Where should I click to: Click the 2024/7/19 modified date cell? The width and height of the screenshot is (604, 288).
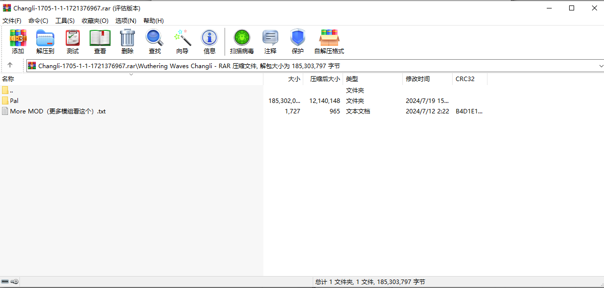[x=427, y=100]
